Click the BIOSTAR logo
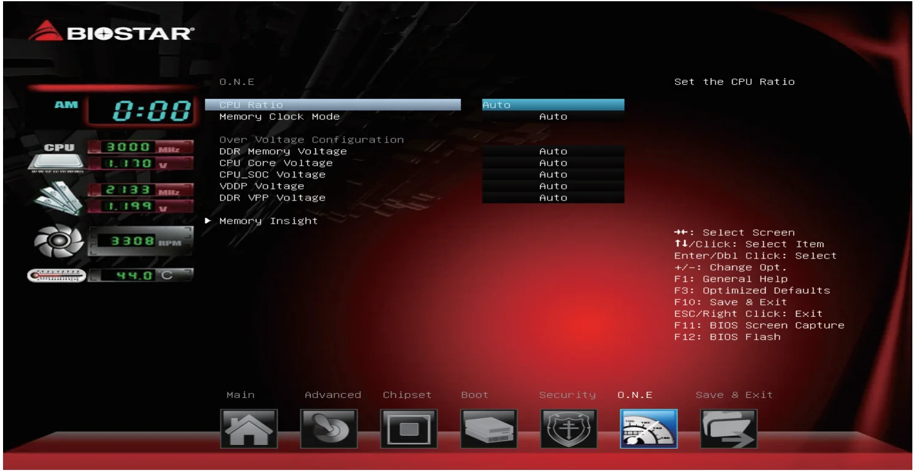The image size is (916, 473). [111, 32]
